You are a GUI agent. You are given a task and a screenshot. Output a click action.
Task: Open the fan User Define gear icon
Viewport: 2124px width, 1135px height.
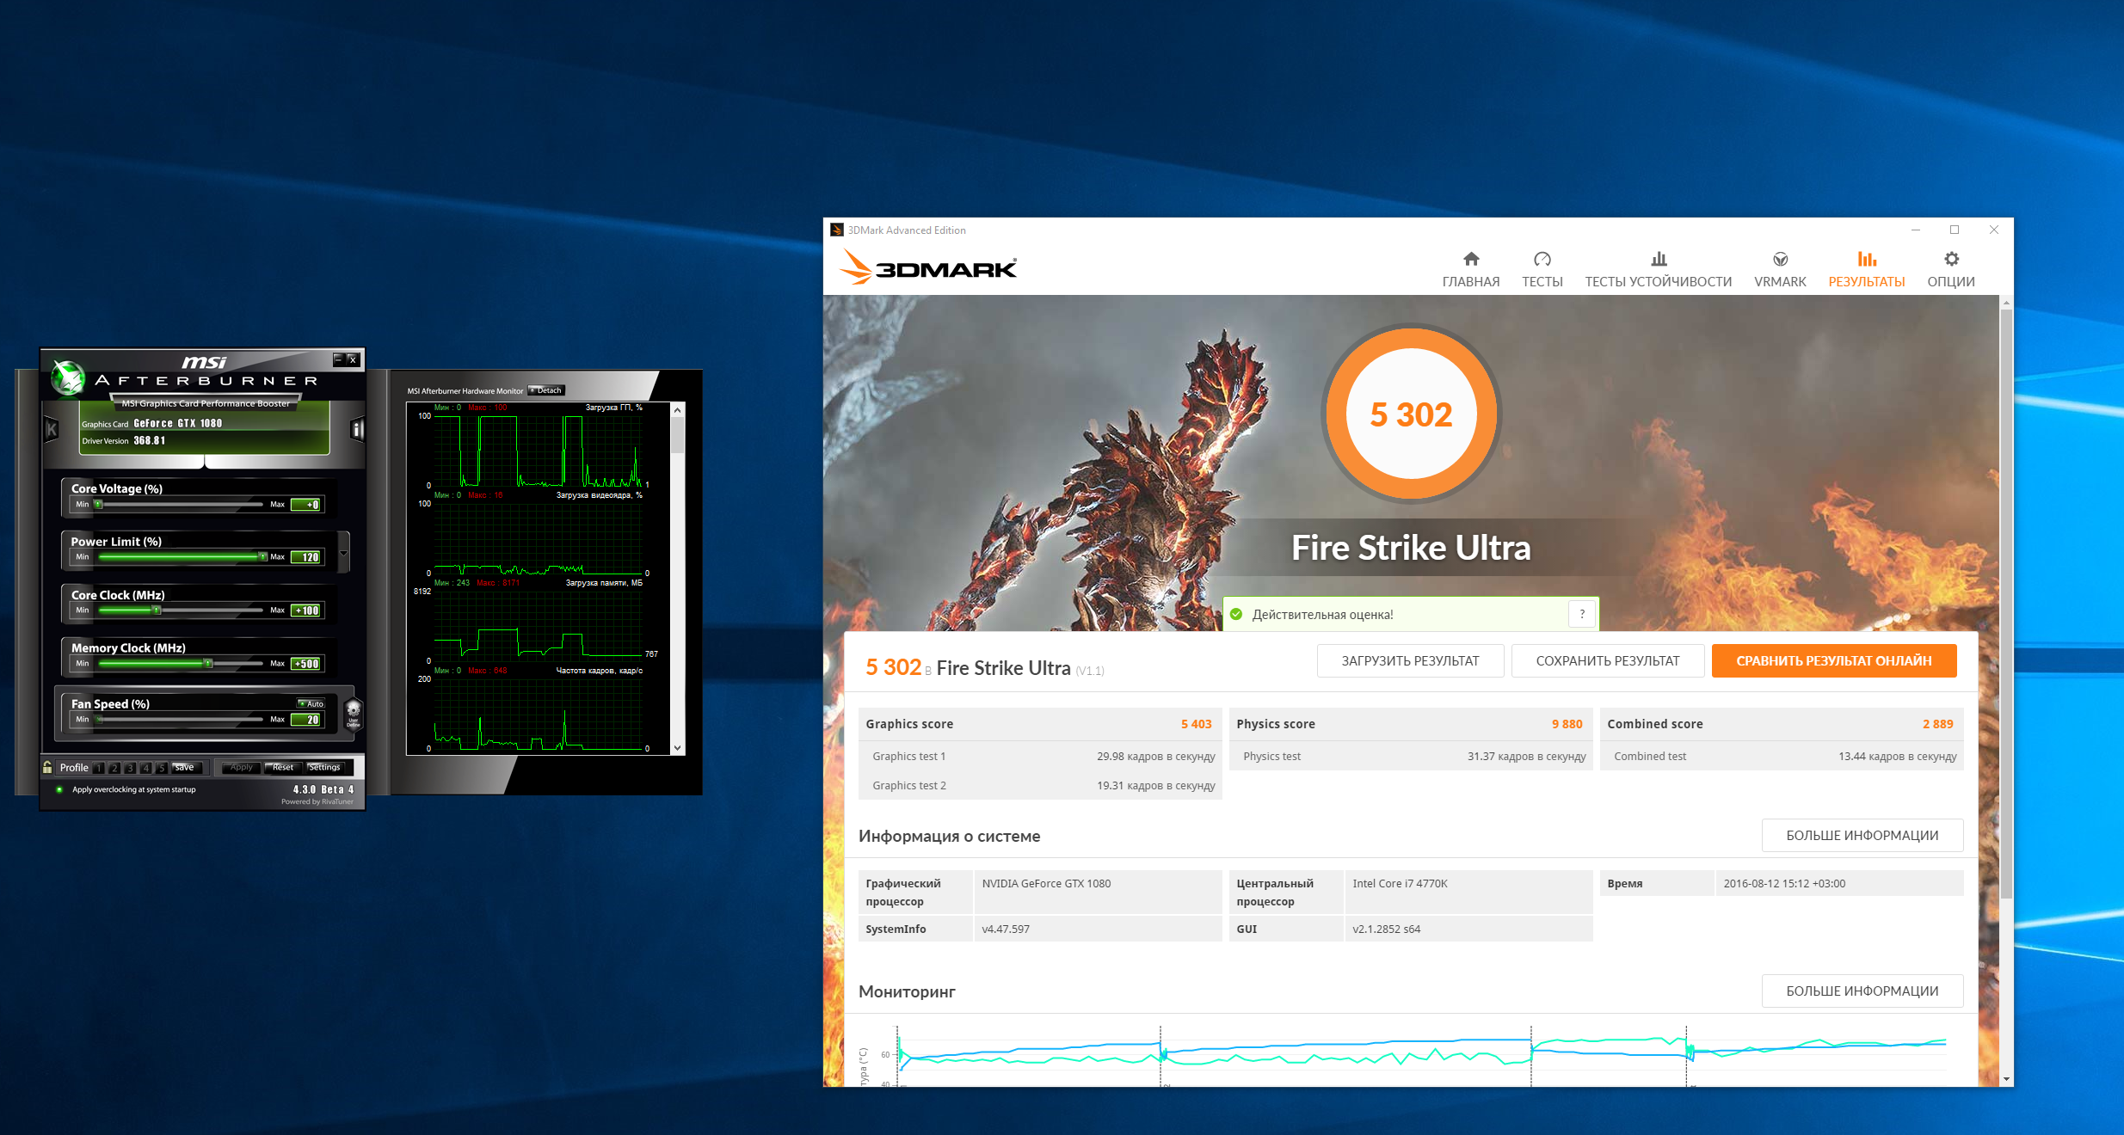pos(353,714)
